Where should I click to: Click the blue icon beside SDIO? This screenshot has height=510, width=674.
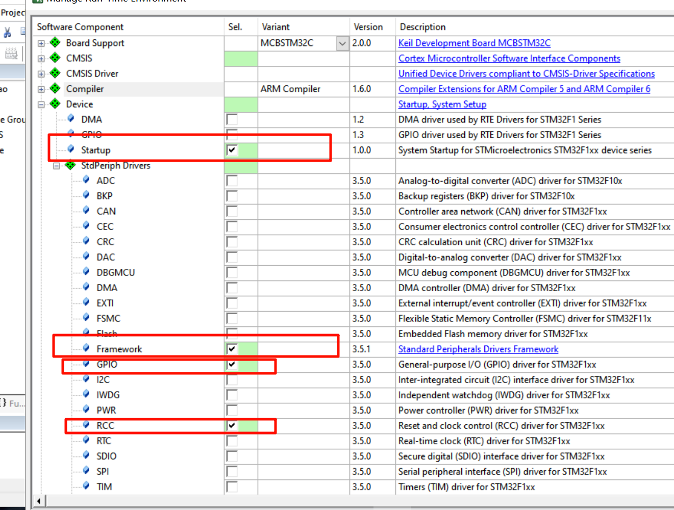pyautogui.click(x=86, y=455)
